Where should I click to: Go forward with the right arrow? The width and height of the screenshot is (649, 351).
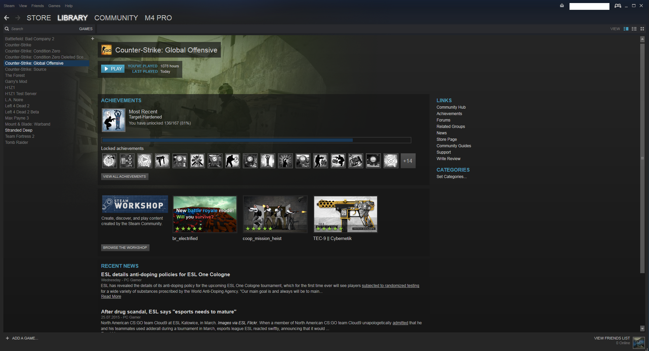(18, 18)
